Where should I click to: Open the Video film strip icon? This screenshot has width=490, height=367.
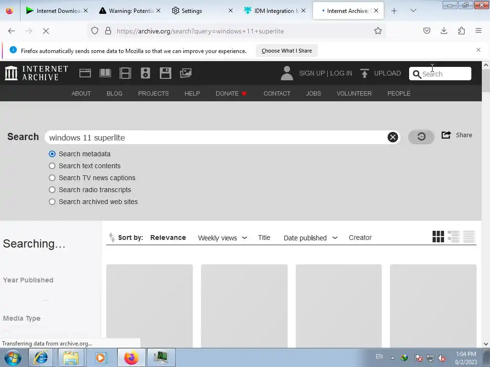125,73
